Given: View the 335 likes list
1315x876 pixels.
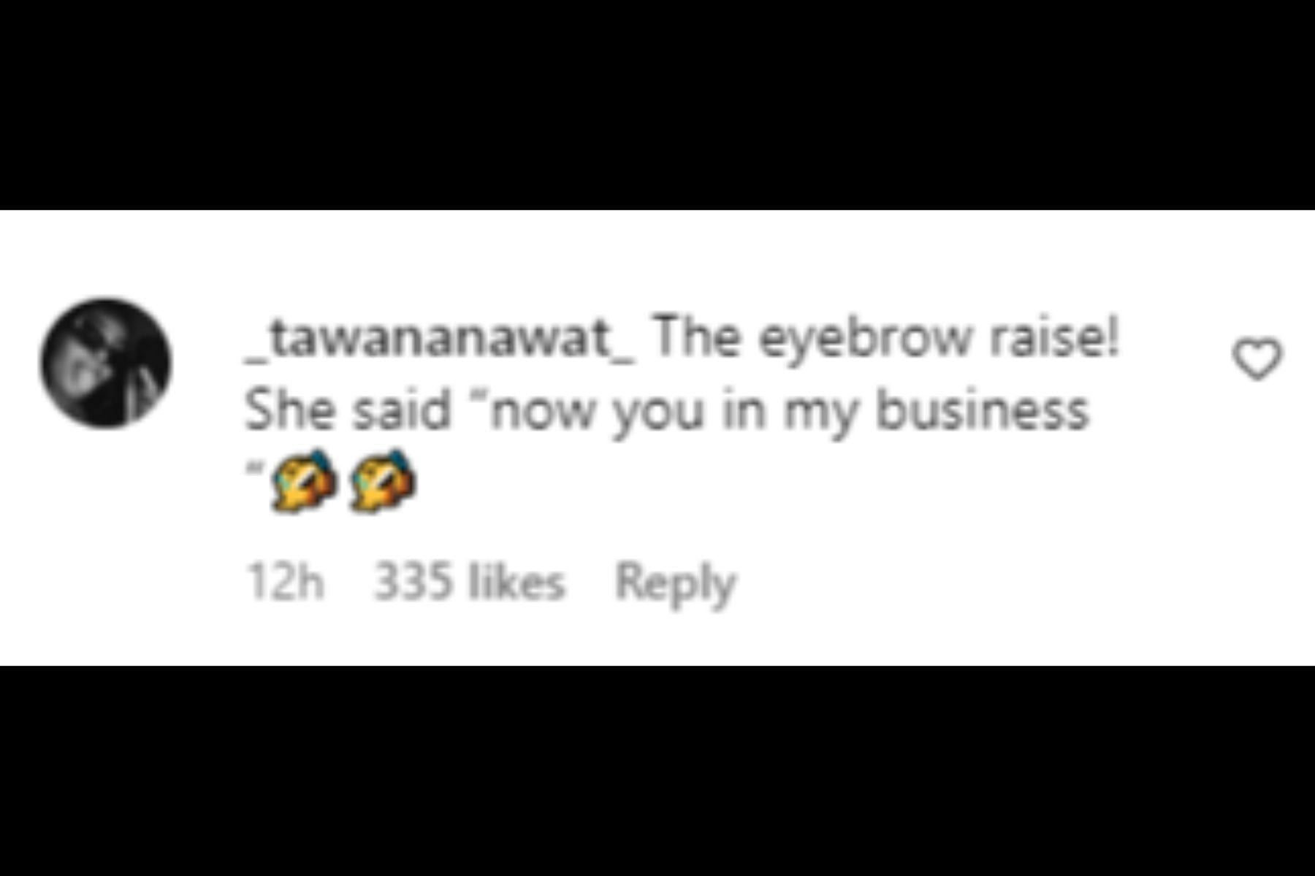Looking at the screenshot, I should coord(470,583).
